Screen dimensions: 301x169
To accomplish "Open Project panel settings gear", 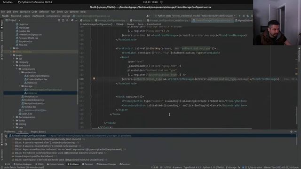I will click(x=72, y=20).
